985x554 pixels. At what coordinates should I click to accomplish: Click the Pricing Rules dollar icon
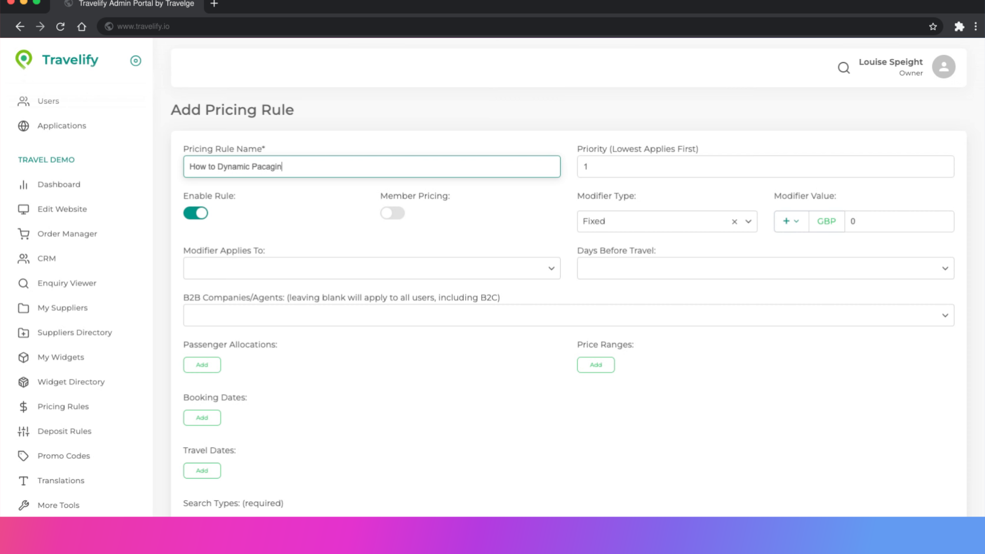pos(24,407)
